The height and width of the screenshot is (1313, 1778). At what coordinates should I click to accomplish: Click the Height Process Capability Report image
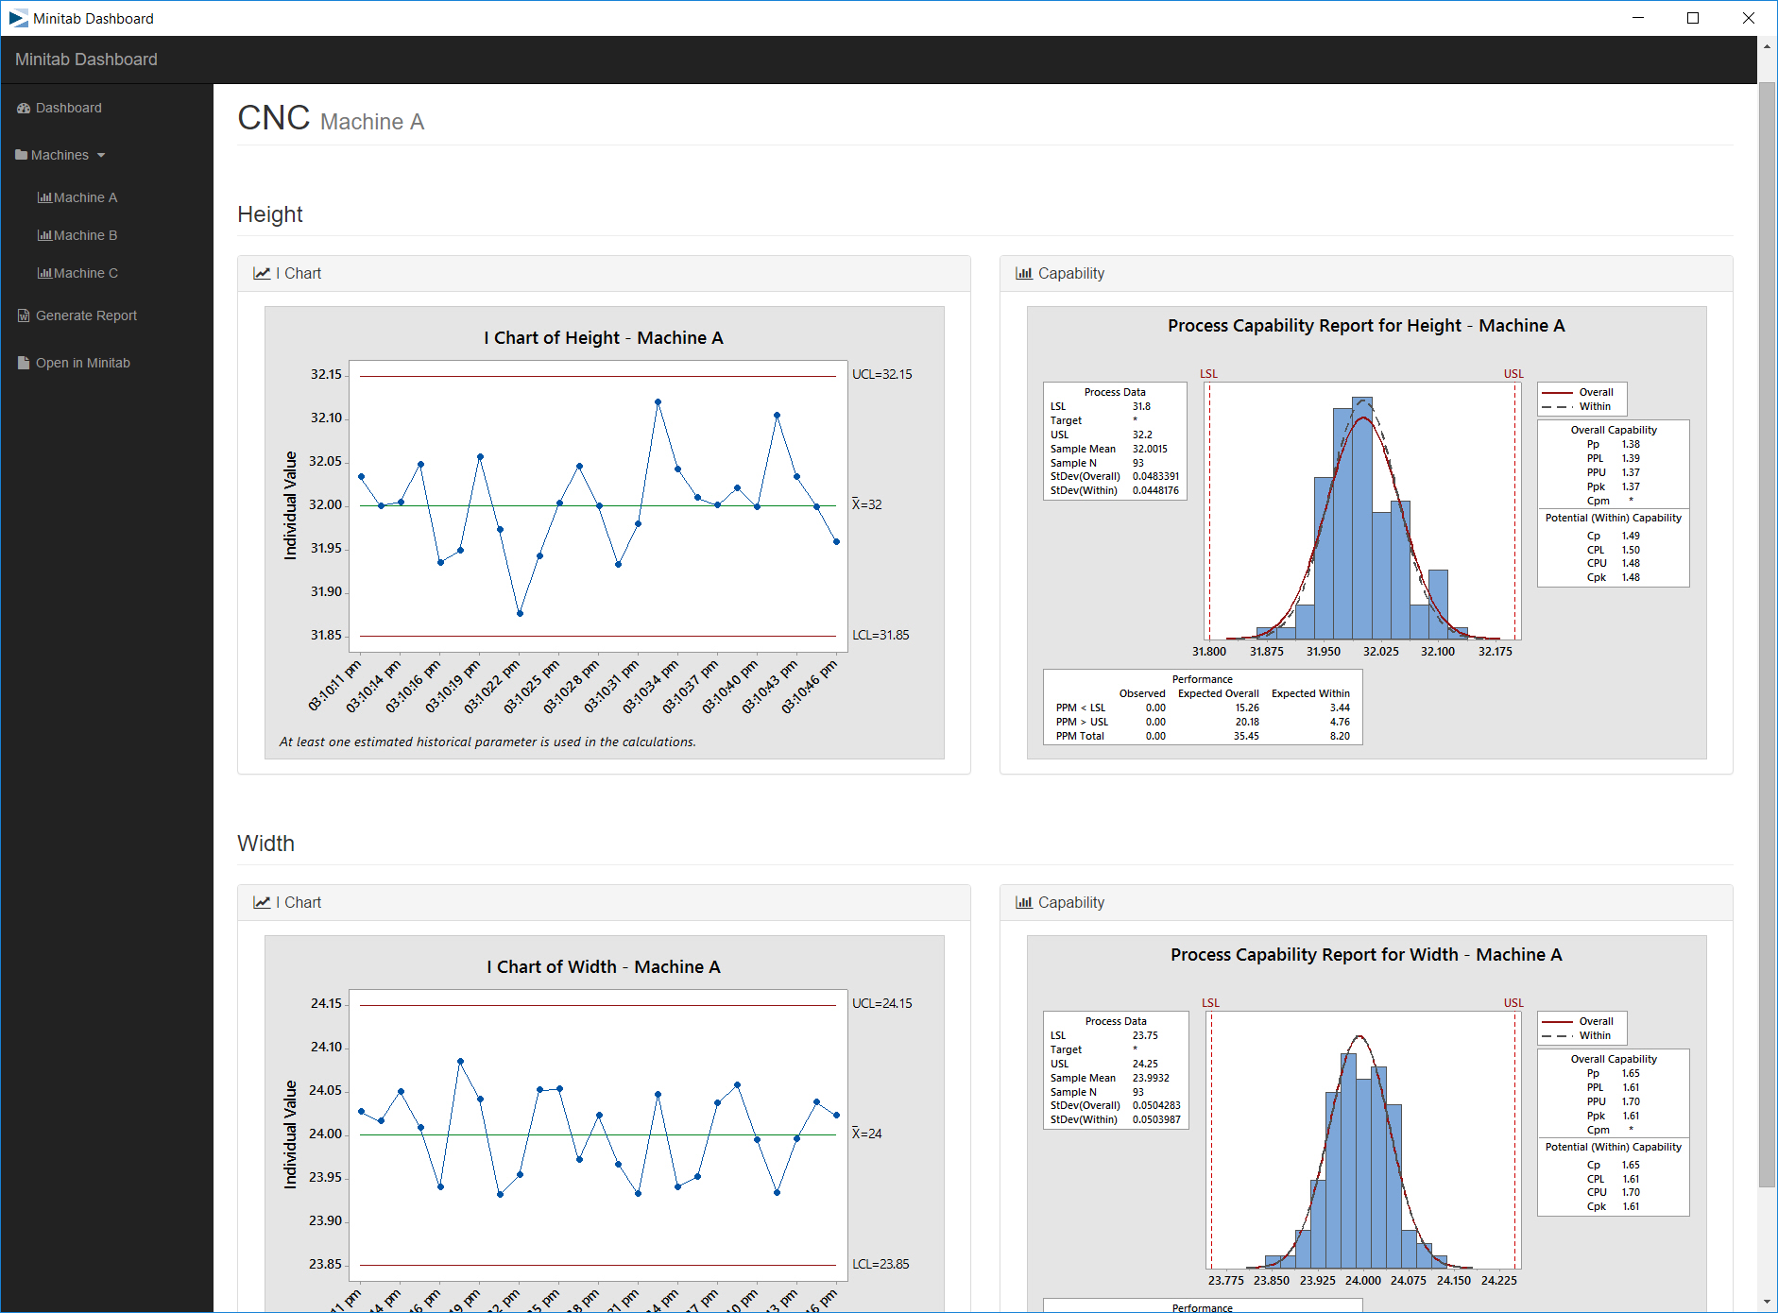(x=1367, y=533)
